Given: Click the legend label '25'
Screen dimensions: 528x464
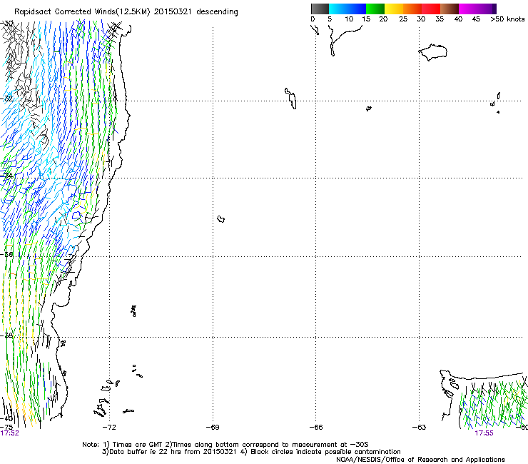Looking at the screenshot, I should pos(403,19).
